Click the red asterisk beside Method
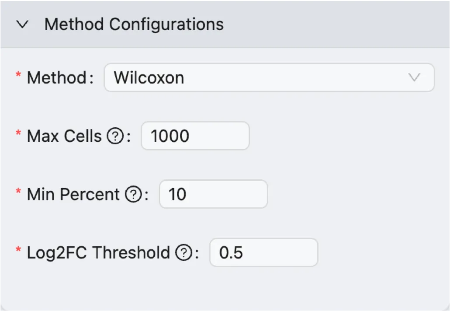Viewport: 450px width, 311px height. (x=18, y=76)
